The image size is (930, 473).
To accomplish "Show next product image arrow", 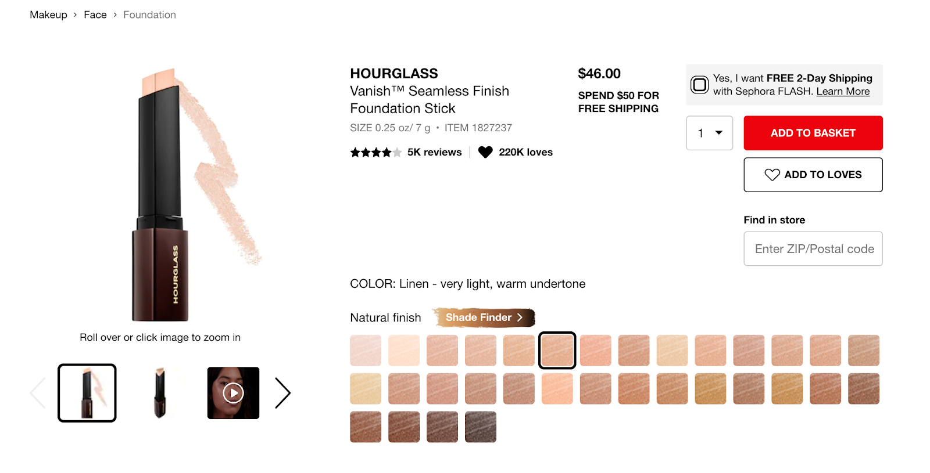I will (282, 393).
